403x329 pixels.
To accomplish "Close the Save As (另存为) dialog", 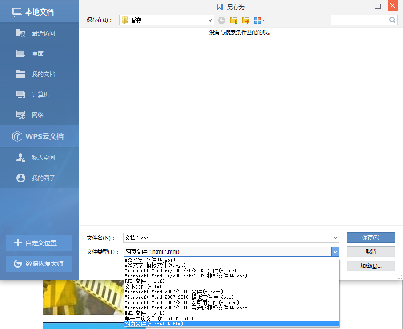I will (393, 6).
